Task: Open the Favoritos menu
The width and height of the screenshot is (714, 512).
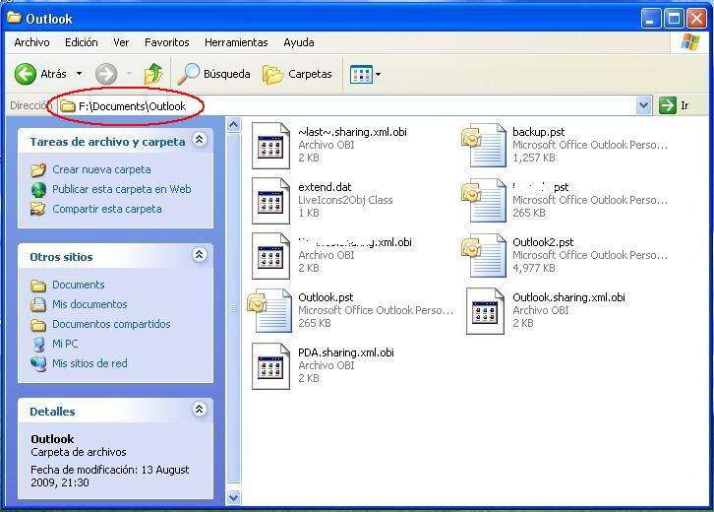Action: point(166,42)
